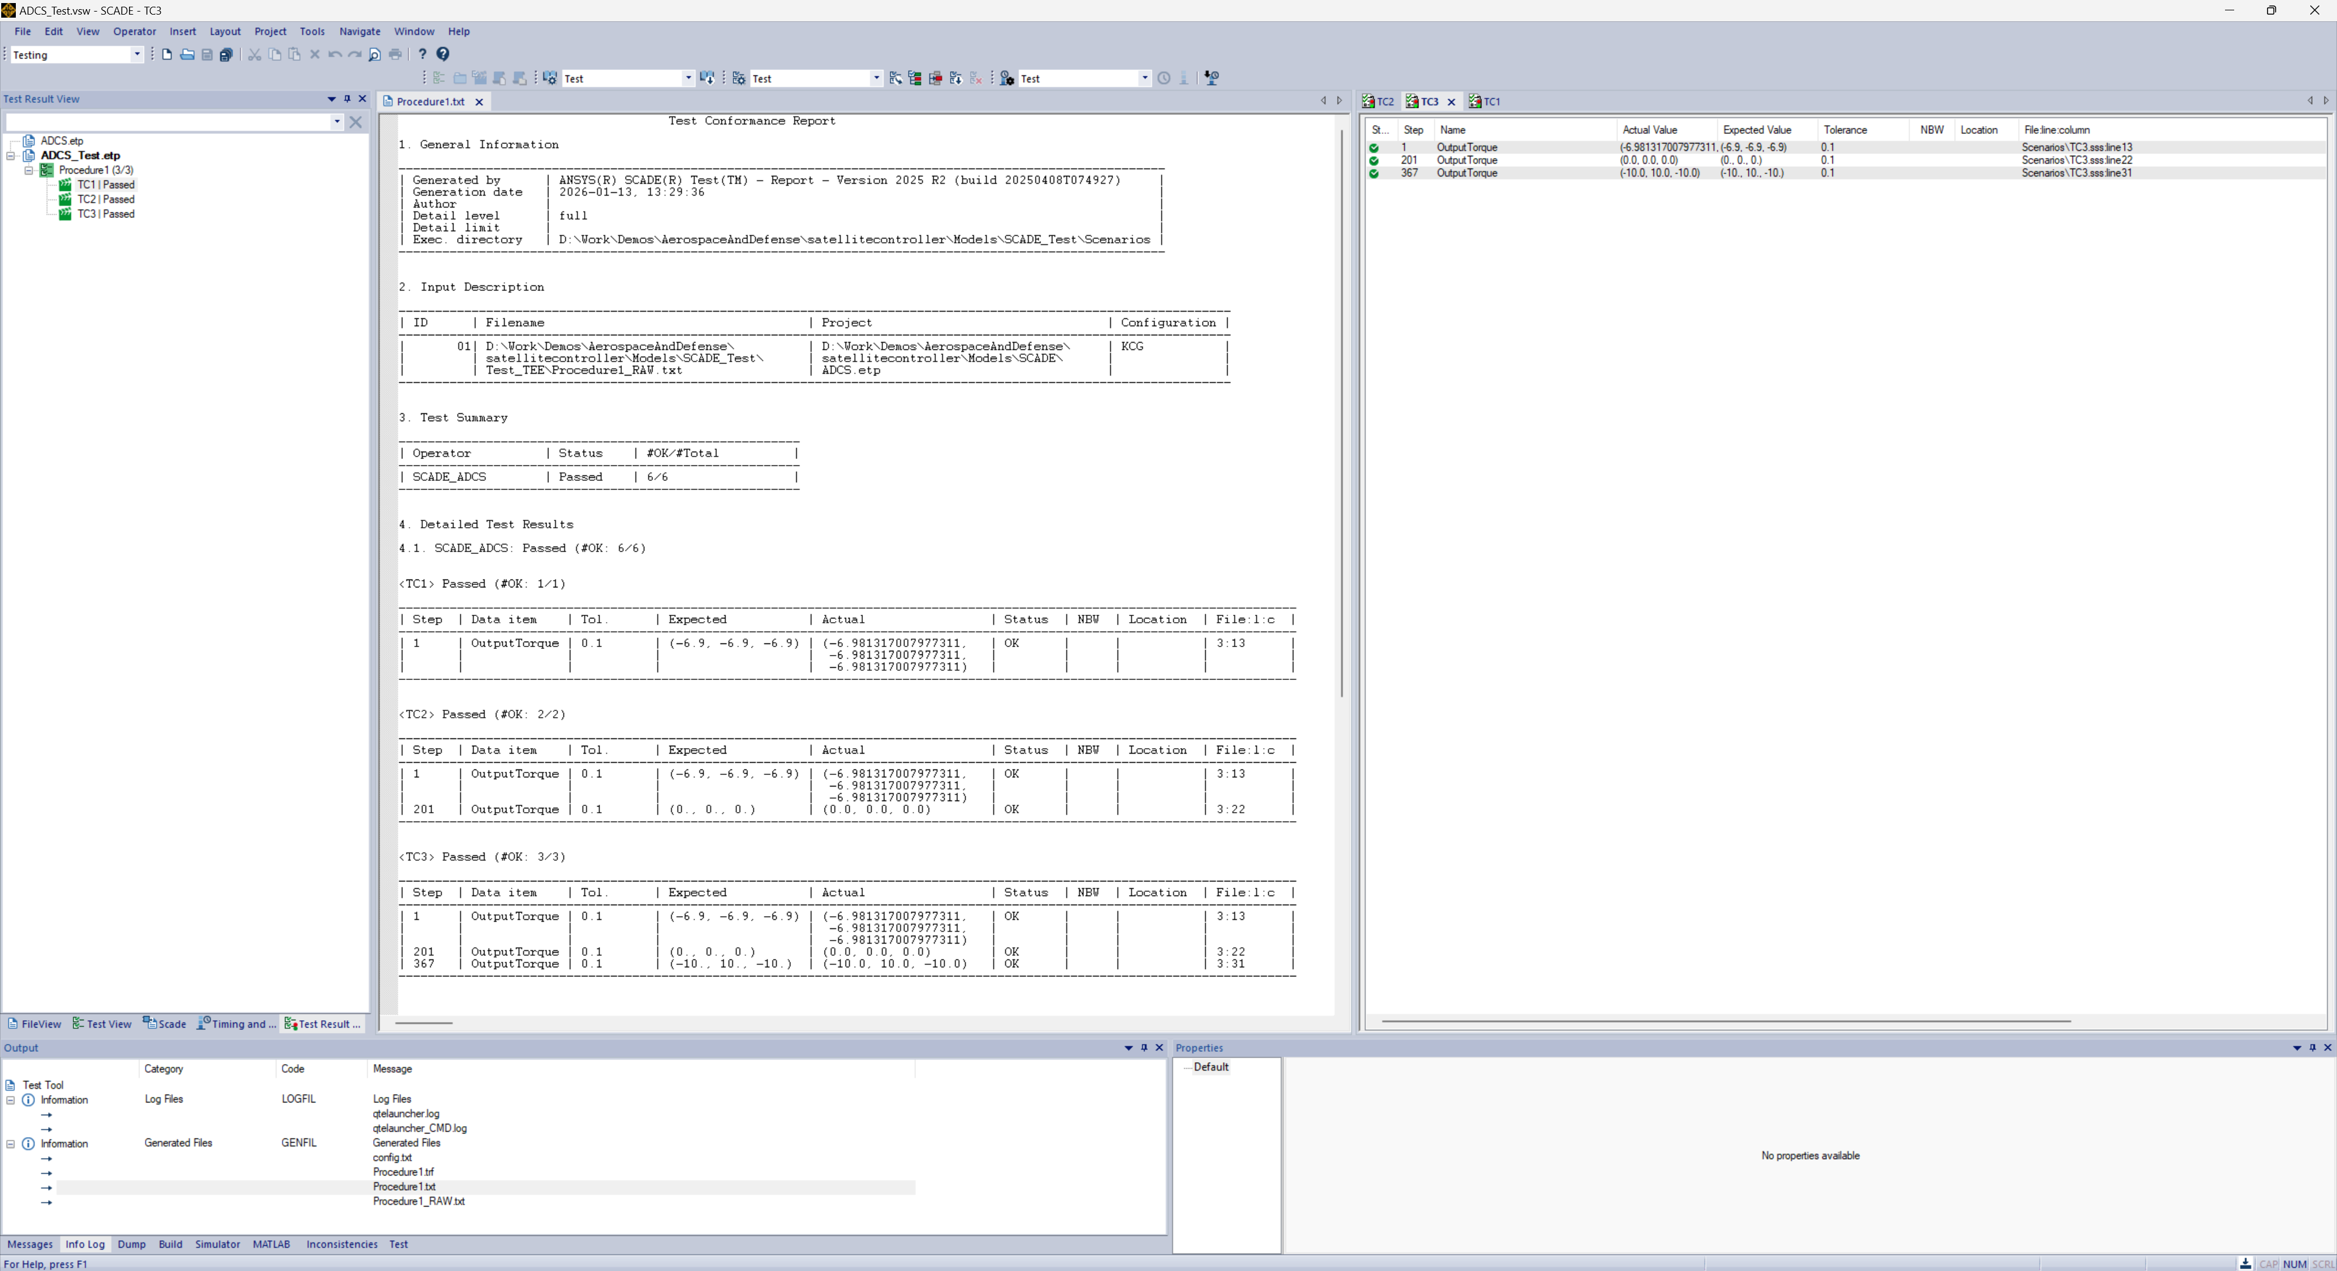The width and height of the screenshot is (2337, 1271).
Task: Click the New file icon
Action: click(167, 54)
